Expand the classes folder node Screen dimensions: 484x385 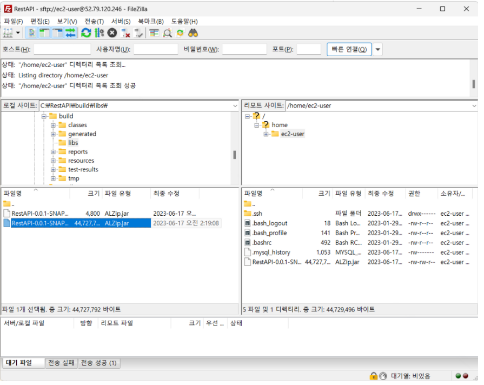53,125
